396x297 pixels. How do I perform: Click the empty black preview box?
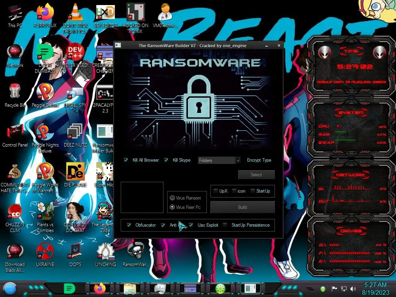pyautogui.click(x=142, y=198)
